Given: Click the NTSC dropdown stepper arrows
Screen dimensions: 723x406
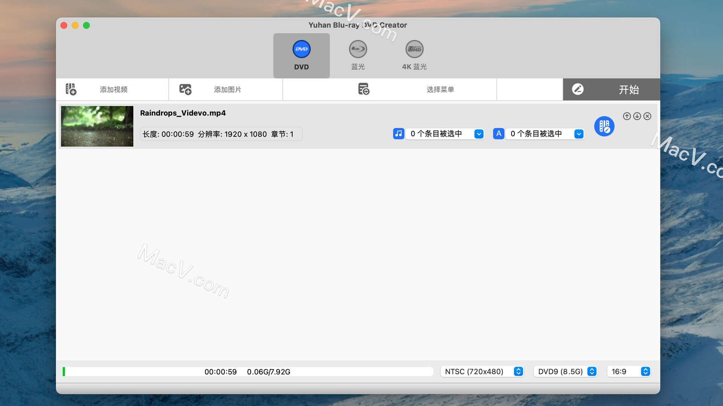Looking at the screenshot, I should (x=519, y=371).
